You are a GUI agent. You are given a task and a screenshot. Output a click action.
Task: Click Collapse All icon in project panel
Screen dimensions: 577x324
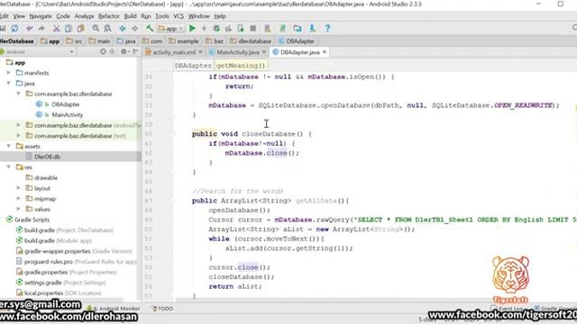pyautogui.click(x=112, y=52)
